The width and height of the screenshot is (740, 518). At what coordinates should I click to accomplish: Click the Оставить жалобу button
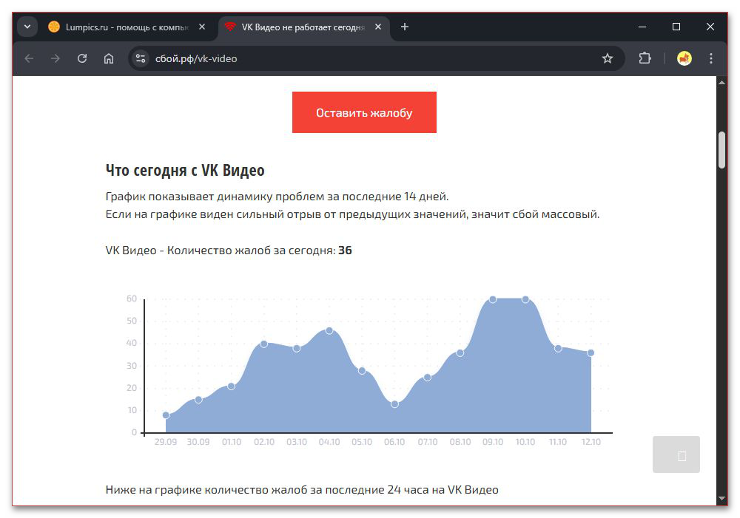click(364, 112)
